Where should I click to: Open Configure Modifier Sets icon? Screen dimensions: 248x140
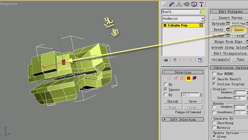tap(200, 60)
